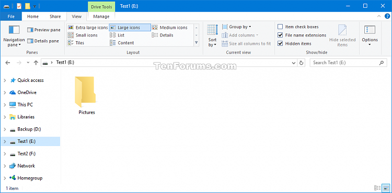Go back with the Back arrow
The width and height of the screenshot is (392, 193).
[7, 63]
